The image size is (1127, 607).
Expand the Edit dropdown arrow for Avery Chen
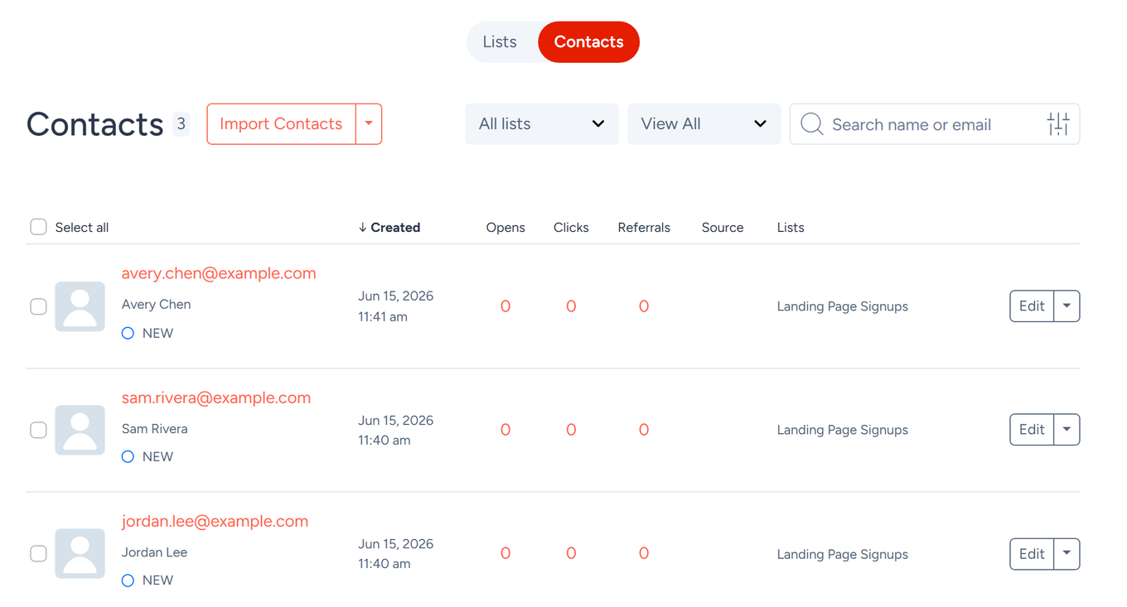[x=1067, y=306]
